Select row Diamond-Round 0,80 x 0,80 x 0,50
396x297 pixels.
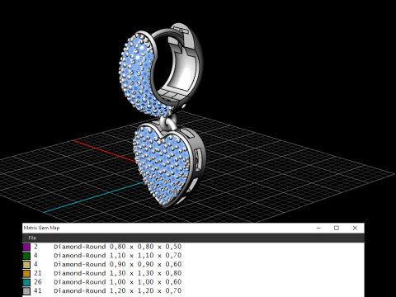[x=193, y=247]
